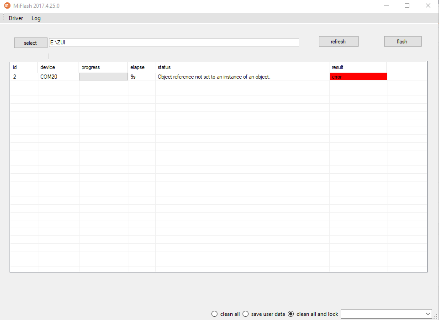Minimize the MiFlash window

[x=386, y=5]
